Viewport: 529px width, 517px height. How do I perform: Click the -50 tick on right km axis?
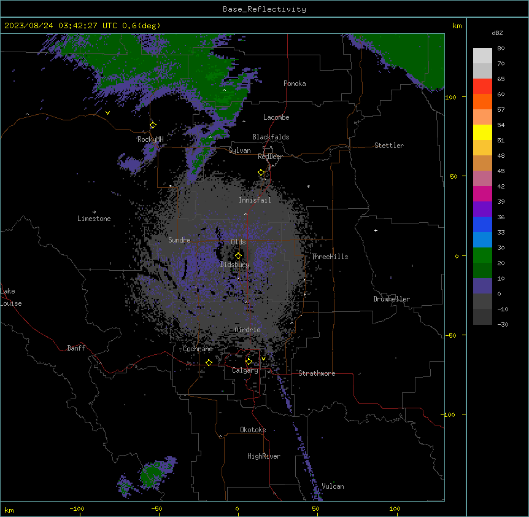click(450, 335)
